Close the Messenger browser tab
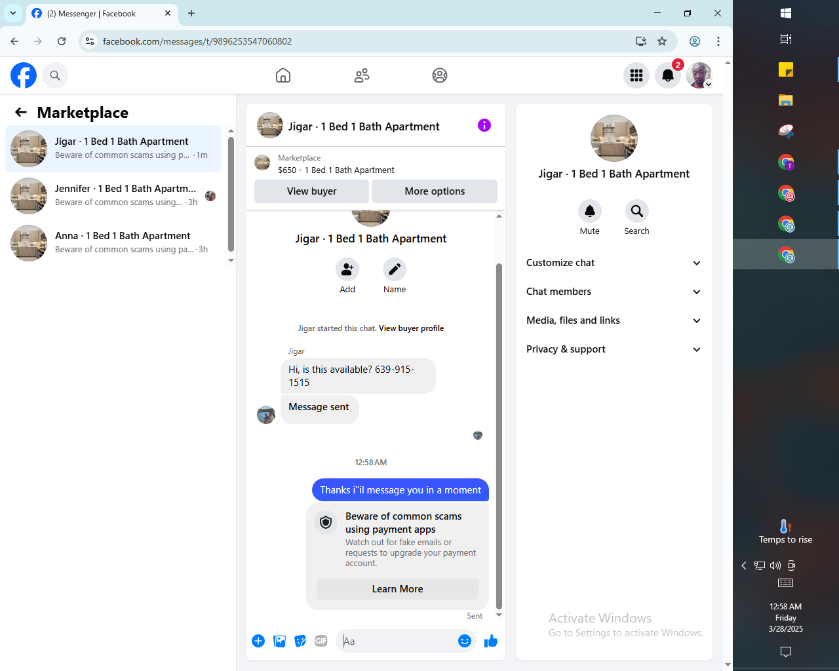 pyautogui.click(x=168, y=13)
